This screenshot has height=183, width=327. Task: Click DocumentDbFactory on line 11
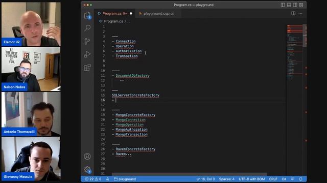(132, 76)
